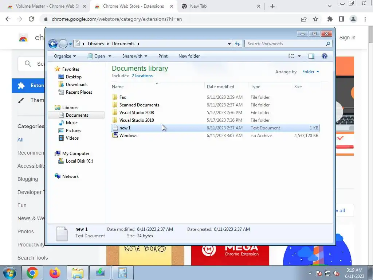
Task: Click Network in the navigation pane
Action: [x=70, y=176]
